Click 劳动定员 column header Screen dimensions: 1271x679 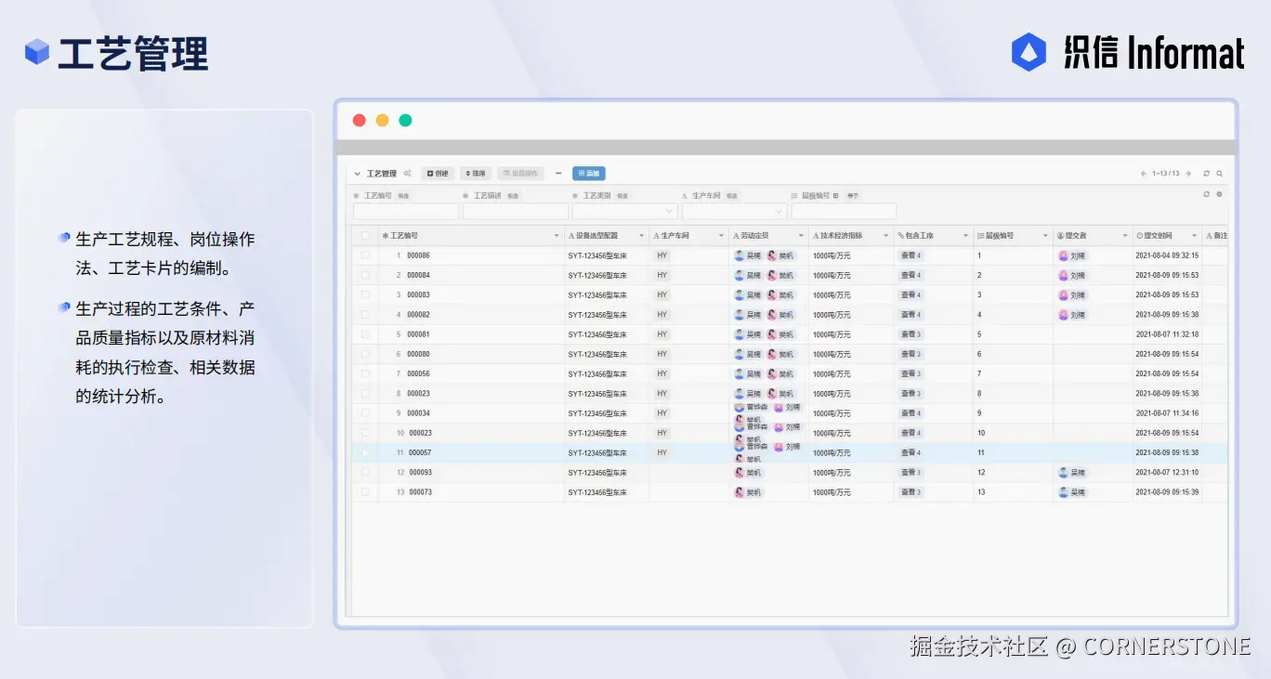pyautogui.click(x=768, y=236)
